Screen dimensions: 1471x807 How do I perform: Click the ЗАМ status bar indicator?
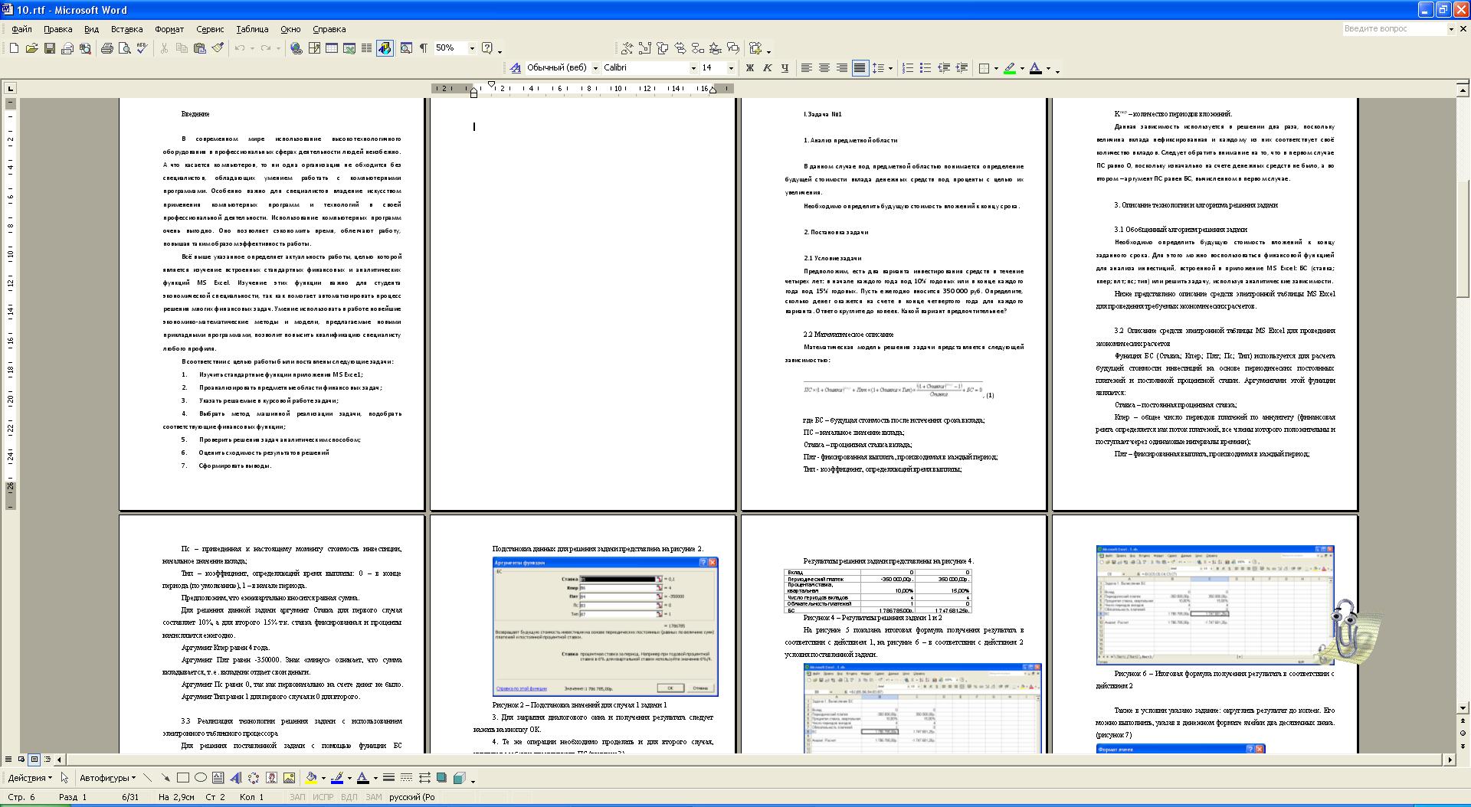click(x=373, y=797)
